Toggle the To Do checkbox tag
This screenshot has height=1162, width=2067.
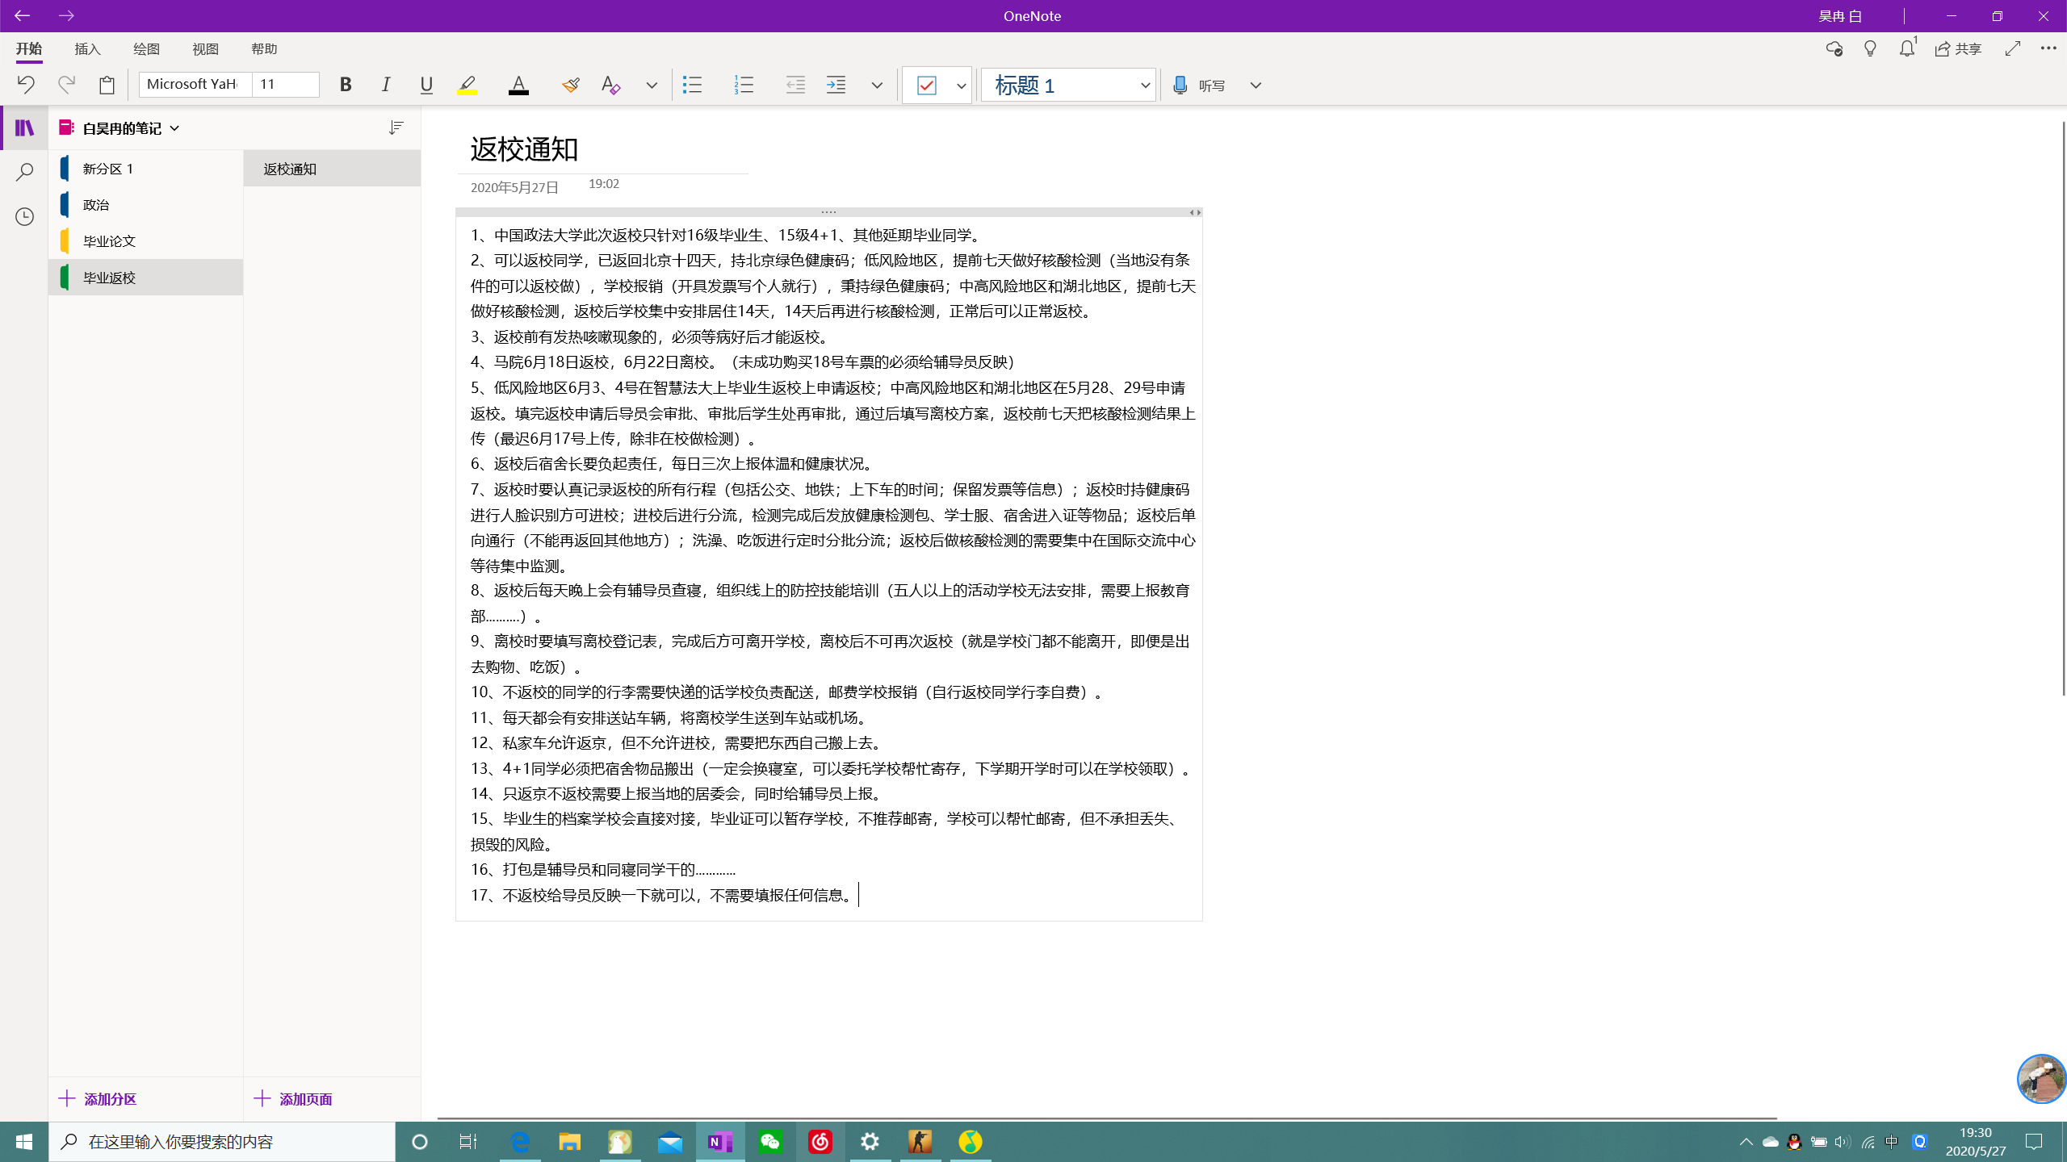coord(927,85)
